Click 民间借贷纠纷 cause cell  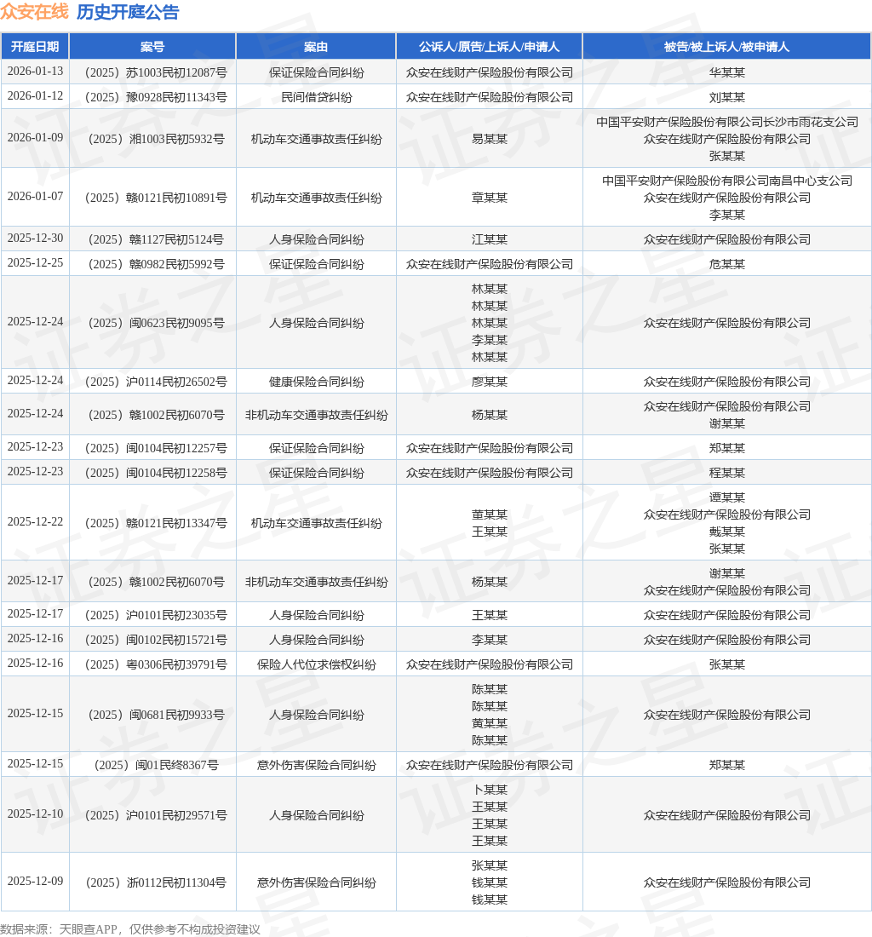point(317,97)
